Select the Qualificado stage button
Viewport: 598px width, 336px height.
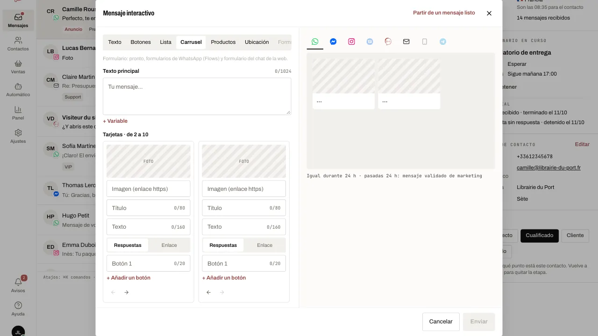[x=540, y=236]
